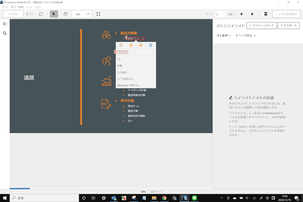Enter full screen mode with expand icon
Viewport: 303px width, 202px height.
tap(98, 14)
